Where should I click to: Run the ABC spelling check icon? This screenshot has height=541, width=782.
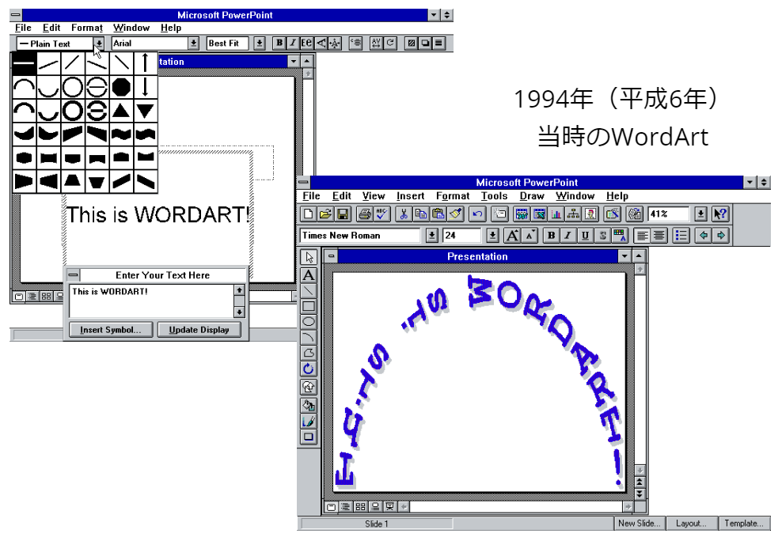point(382,214)
